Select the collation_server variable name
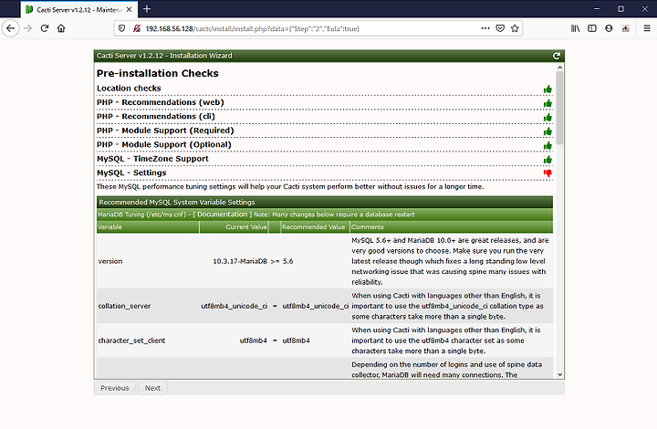Screen dimensions: 657x429 coord(124,306)
